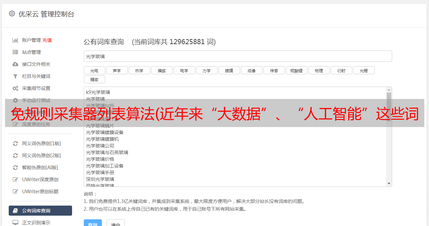Select the 光电 keyword tag
The height and width of the screenshot is (226, 429).
tap(94, 70)
